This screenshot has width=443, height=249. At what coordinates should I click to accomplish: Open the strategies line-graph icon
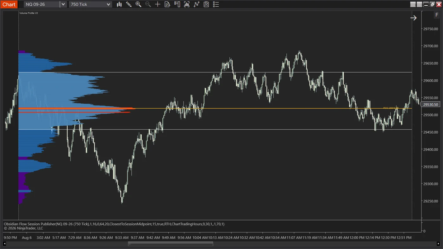[197, 4]
